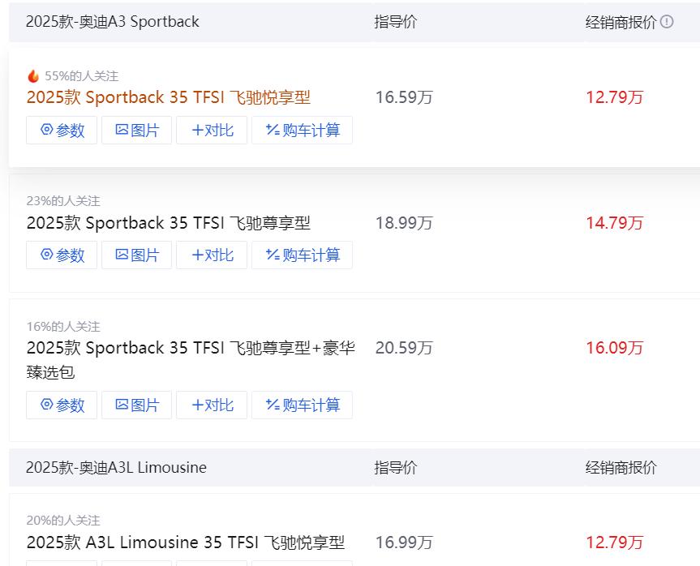Open 购车计算 for 飞驰悦享型 Sportback
700x566 pixels.
click(x=302, y=130)
